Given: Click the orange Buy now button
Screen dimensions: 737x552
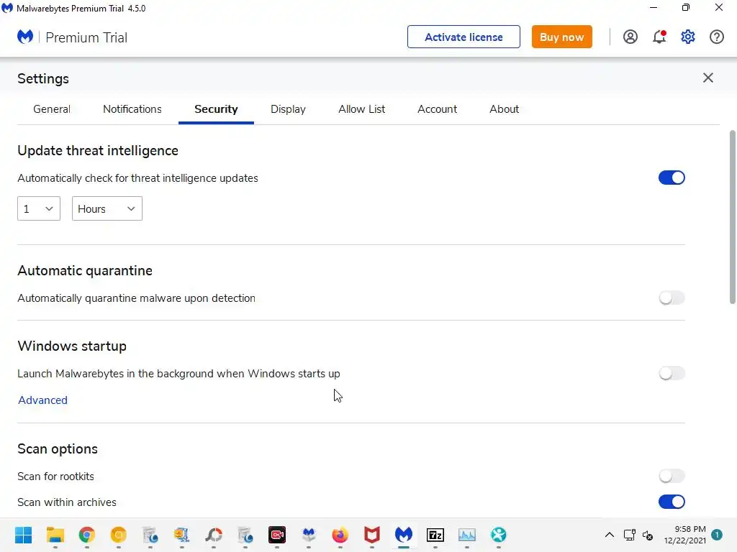Looking at the screenshot, I should point(561,37).
